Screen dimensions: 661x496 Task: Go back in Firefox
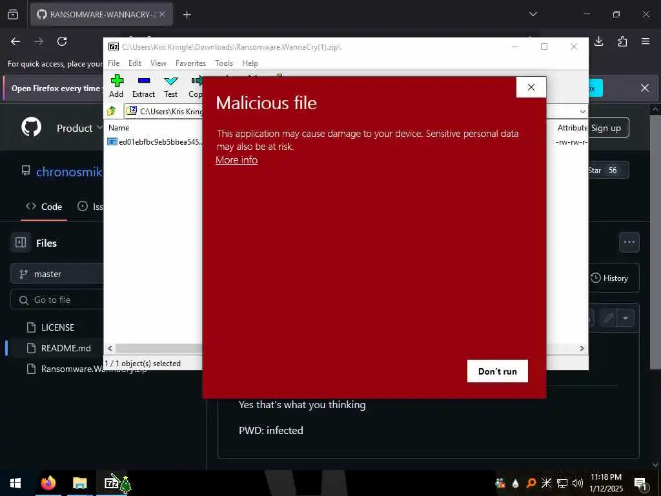click(x=15, y=41)
